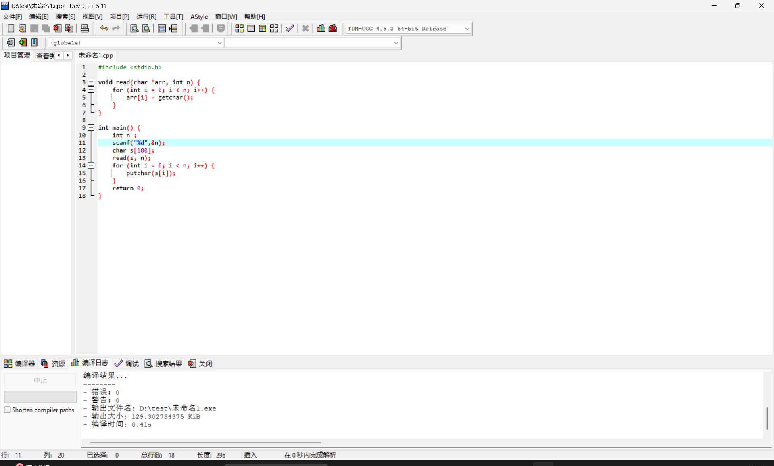The height and width of the screenshot is (466, 774).
Task: Switch to the 项目管理 sidebar tab
Action: point(17,55)
